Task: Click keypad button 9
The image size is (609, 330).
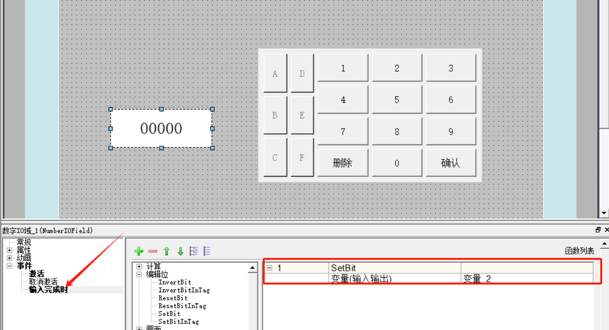Action: 450,131
